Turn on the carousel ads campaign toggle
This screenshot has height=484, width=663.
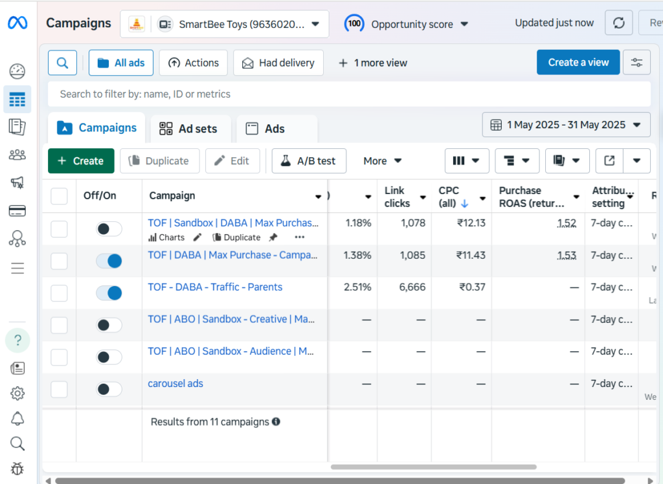coord(109,389)
